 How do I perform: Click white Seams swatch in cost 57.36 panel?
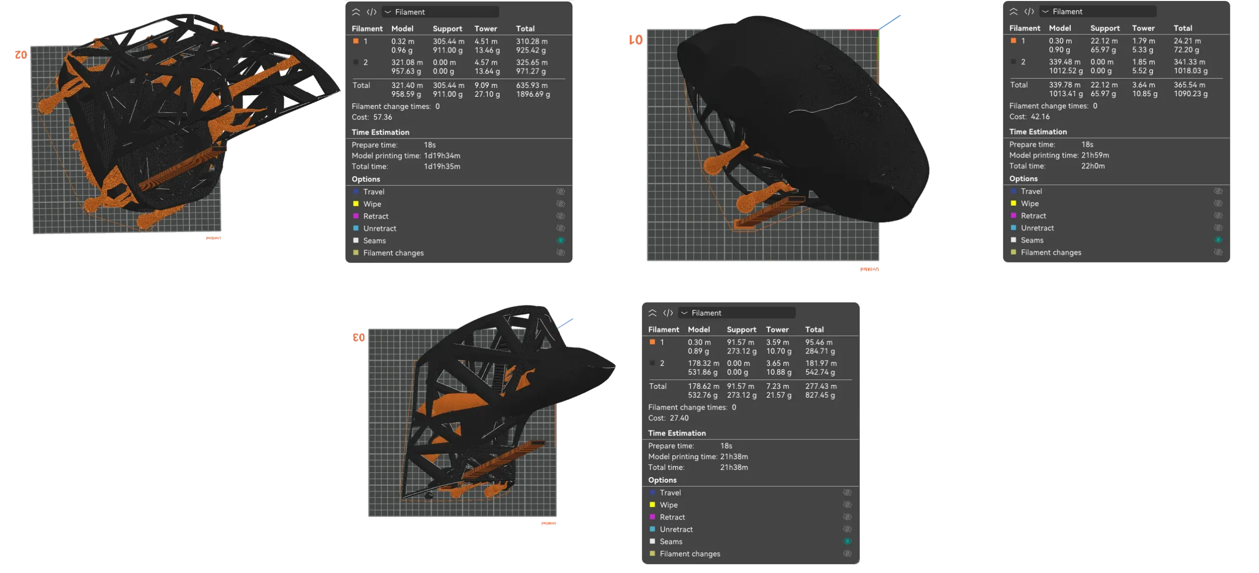coord(356,241)
